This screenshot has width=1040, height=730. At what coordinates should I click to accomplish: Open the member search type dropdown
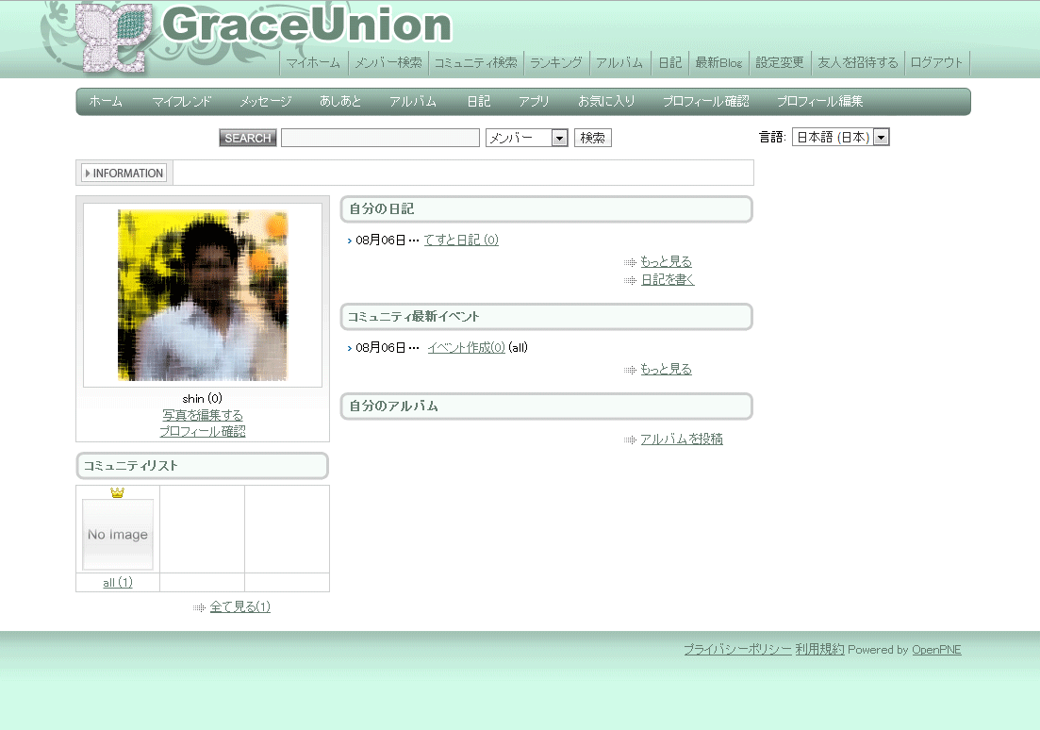click(x=526, y=139)
